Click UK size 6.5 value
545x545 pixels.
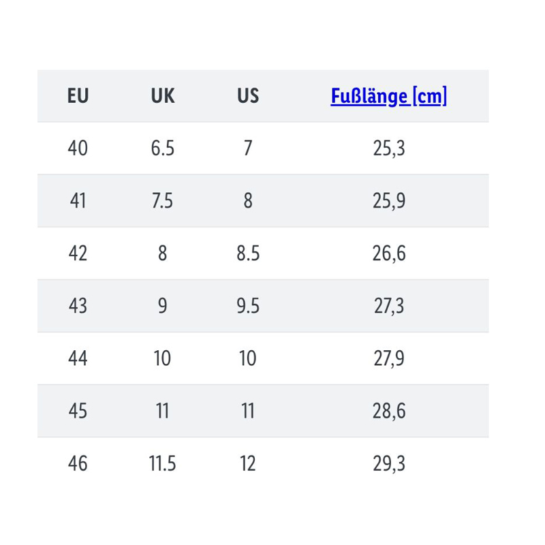(163, 148)
